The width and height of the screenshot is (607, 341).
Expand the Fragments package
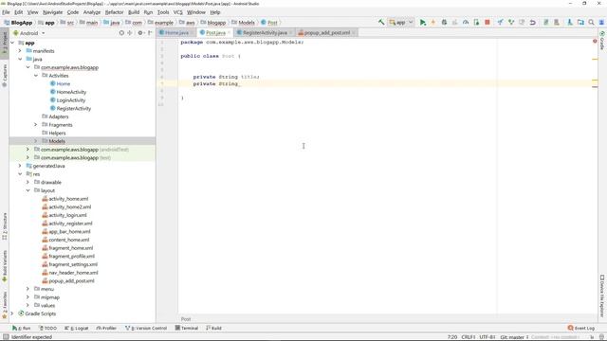[x=36, y=124]
